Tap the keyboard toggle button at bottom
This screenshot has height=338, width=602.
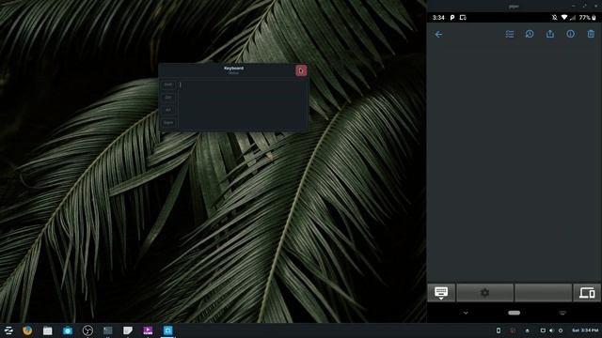[441, 293]
